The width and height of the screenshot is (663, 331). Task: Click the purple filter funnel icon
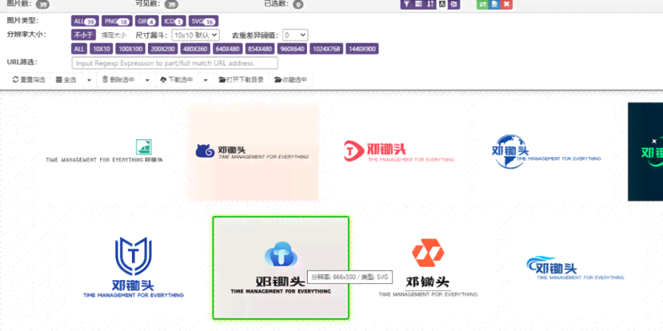(x=406, y=4)
